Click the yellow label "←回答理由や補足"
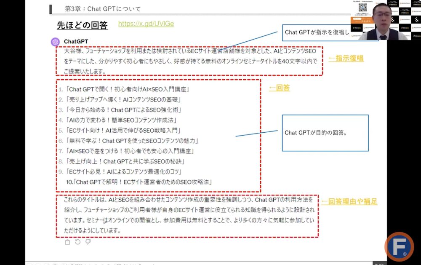This screenshot has width=421, height=265. click(x=349, y=201)
